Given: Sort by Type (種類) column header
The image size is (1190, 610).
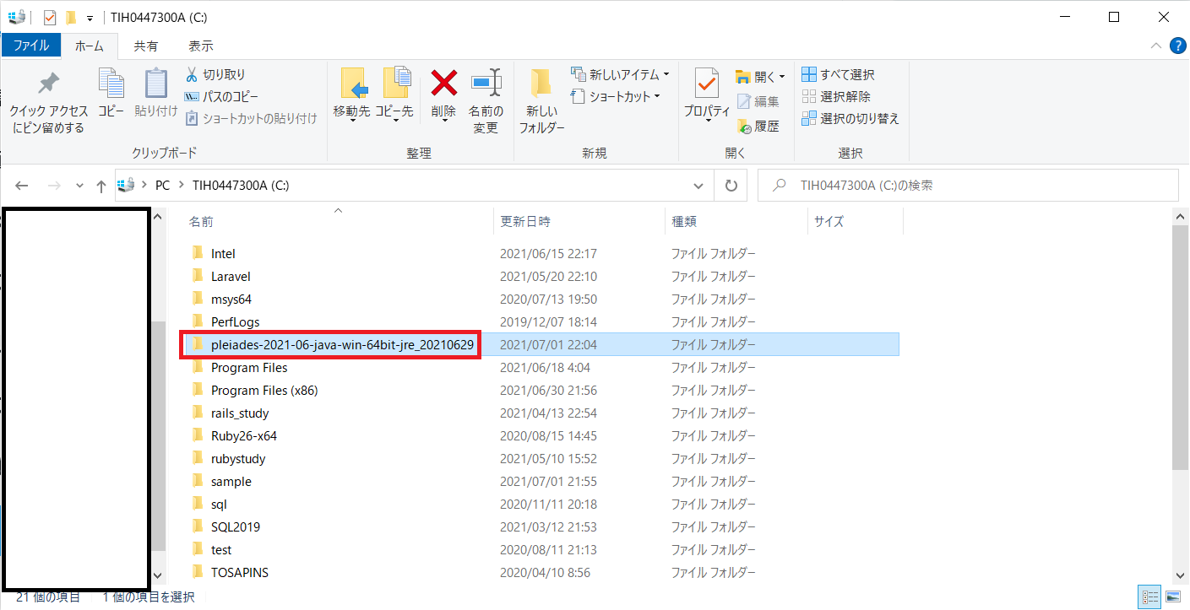Looking at the screenshot, I should [x=736, y=222].
